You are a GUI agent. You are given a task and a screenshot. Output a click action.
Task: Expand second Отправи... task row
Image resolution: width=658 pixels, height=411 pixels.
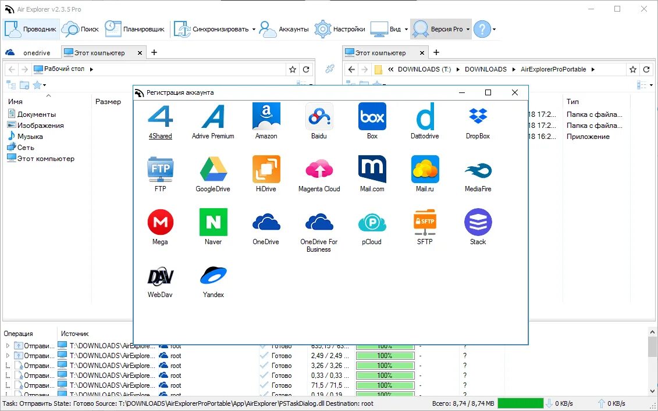tap(8, 356)
